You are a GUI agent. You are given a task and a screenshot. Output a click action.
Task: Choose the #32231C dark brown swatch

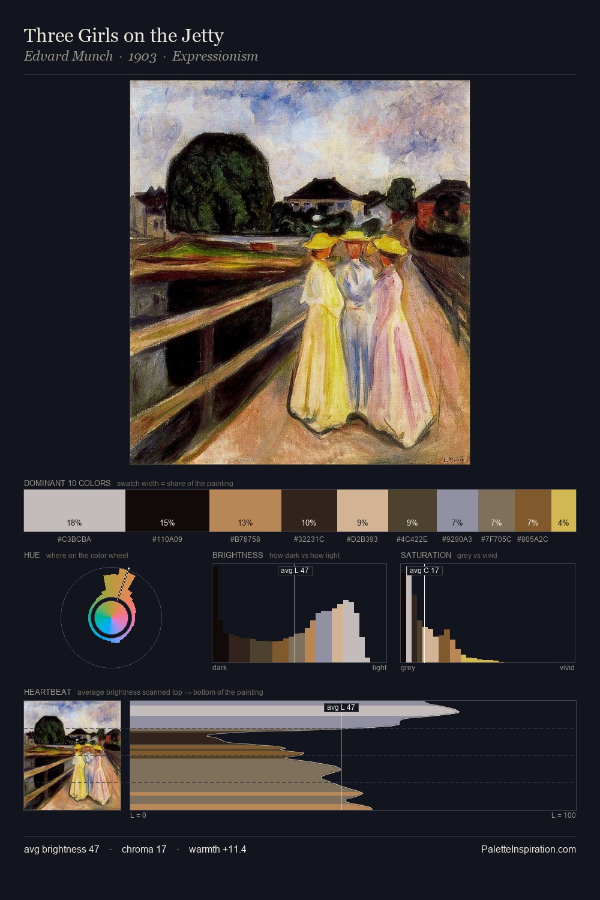(x=309, y=511)
